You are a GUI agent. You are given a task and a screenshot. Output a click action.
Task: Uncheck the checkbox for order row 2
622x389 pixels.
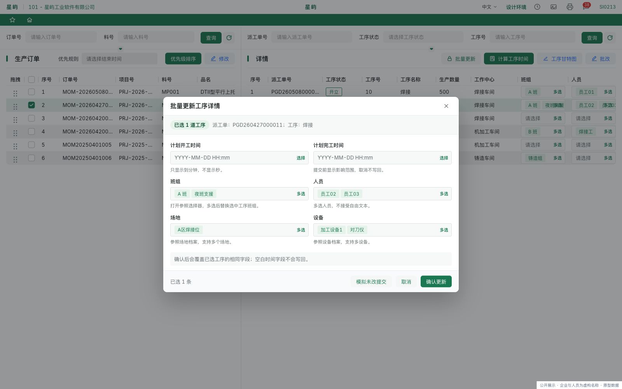pos(31,105)
